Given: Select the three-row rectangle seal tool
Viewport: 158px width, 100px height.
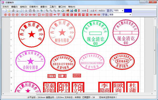Looking at the screenshot, I should click(39, 15).
